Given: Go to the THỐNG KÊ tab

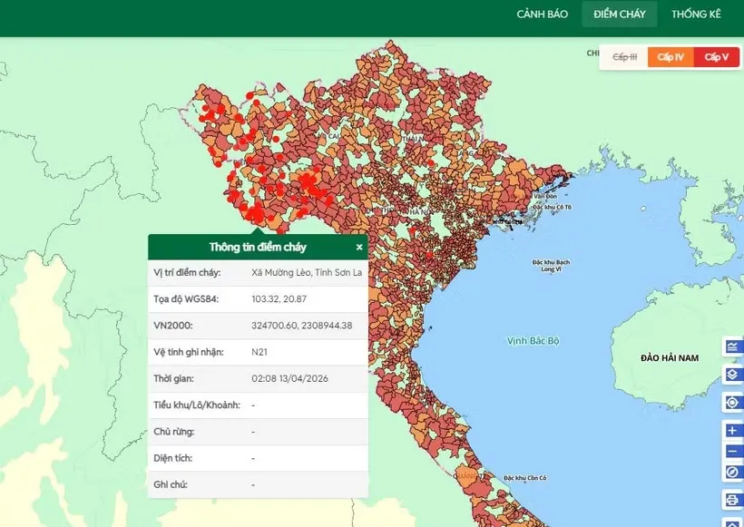Looking at the screenshot, I should coord(696,15).
